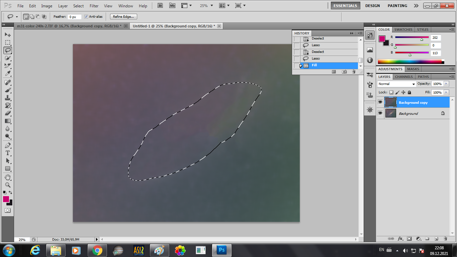Open the Image menu
The width and height of the screenshot is (457, 257).
[47, 6]
